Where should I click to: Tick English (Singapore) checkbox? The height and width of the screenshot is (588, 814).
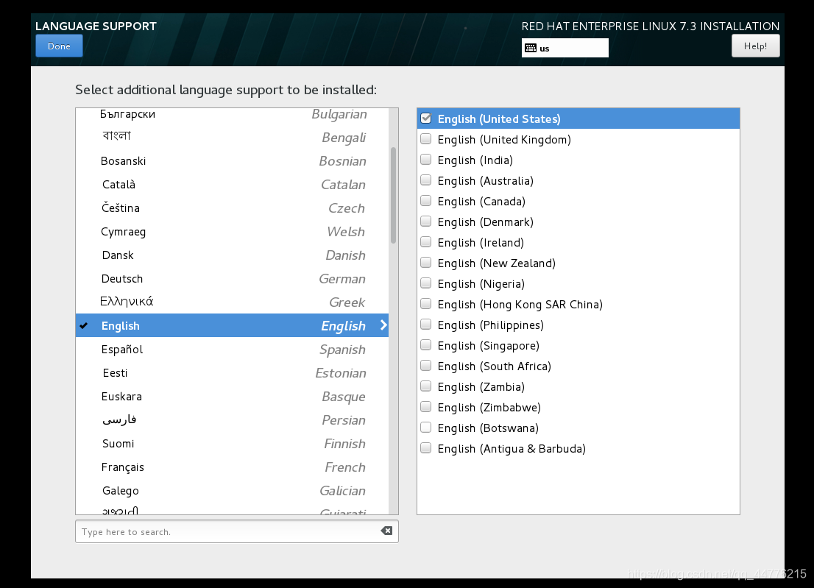426,345
